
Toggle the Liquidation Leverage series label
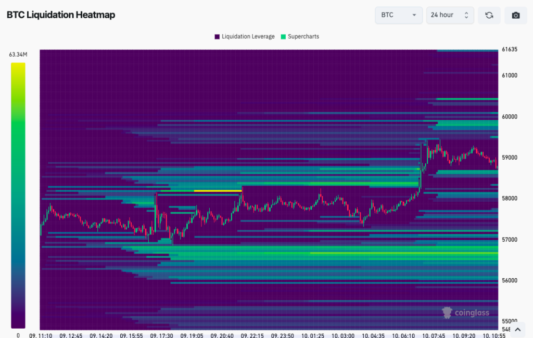tap(248, 37)
